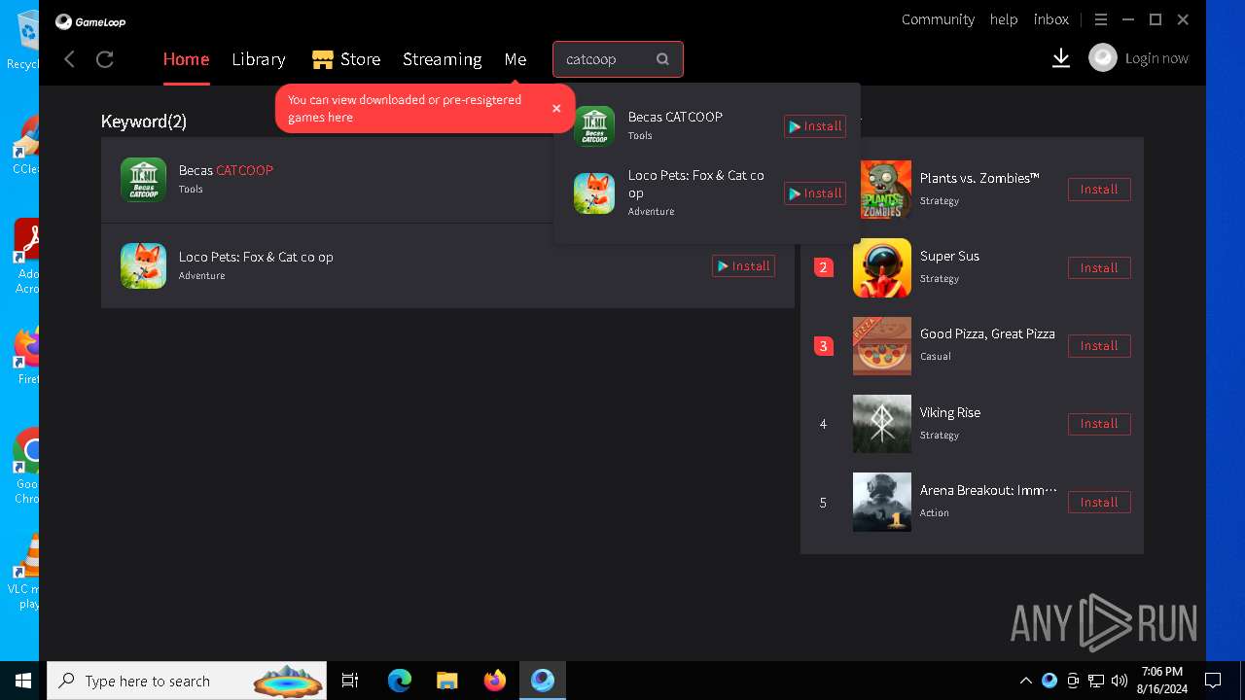Click the profile avatar icon

tap(1103, 58)
